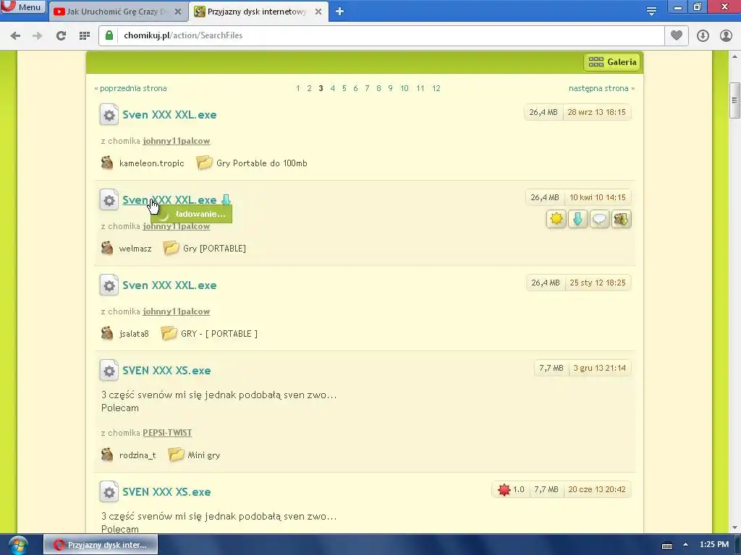
Task: Go to results page 6
Action: pyautogui.click(x=355, y=88)
